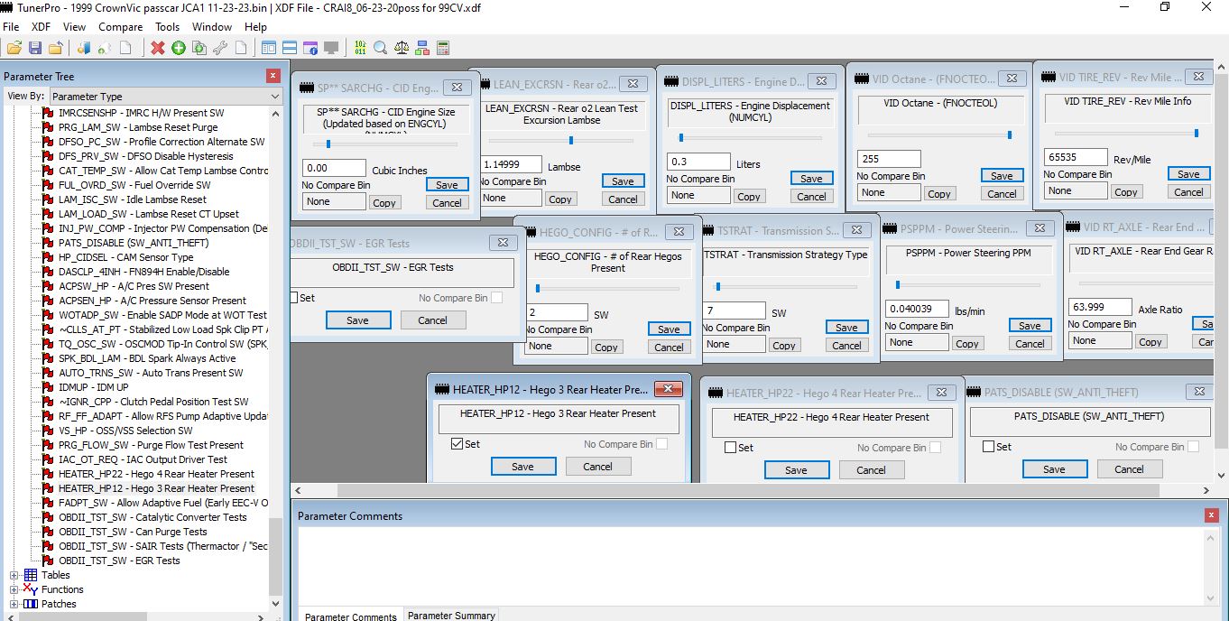
Task: Click Cancel in the OBDII_TST_SW EGR Tests window
Action: click(432, 320)
